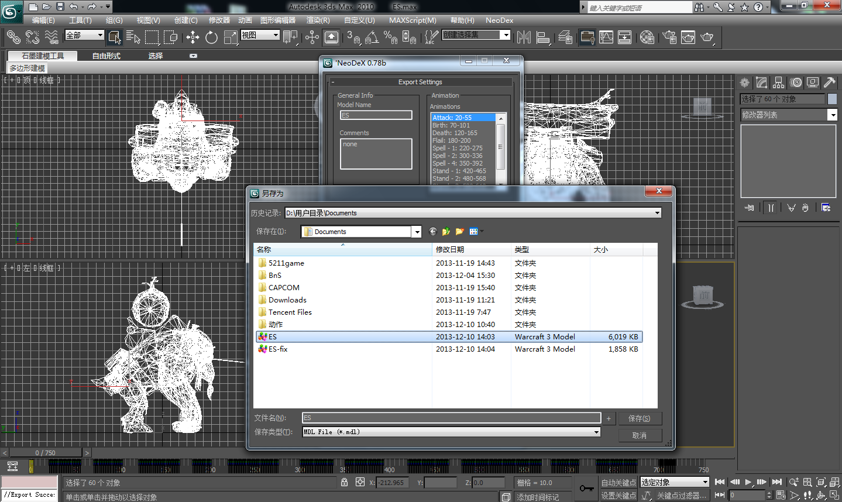The width and height of the screenshot is (842, 502).
Task: Click plus increment button beside filename field
Action: pyautogui.click(x=609, y=418)
